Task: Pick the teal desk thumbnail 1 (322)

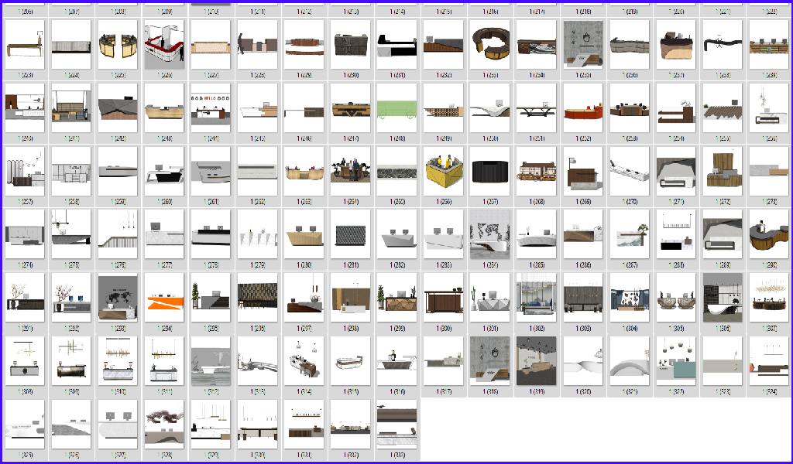Action: click(x=675, y=361)
